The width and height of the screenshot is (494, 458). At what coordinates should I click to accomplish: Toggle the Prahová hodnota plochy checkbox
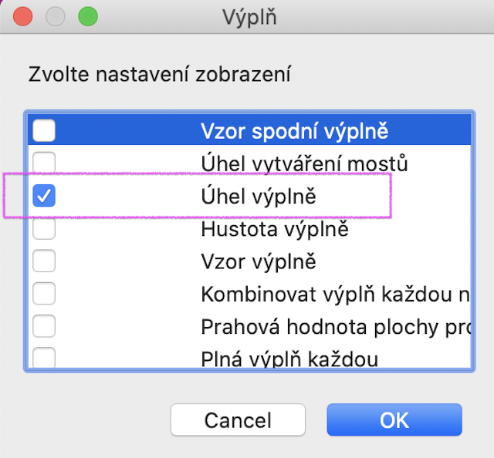pyautogui.click(x=44, y=326)
